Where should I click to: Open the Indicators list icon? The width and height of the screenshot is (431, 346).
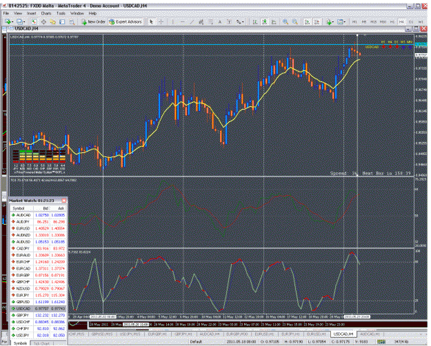pos(328,21)
